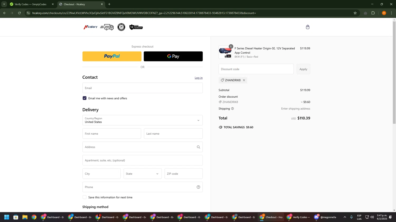396x222 pixels.
Task: Open the Chrome profile avatar
Action: point(384,13)
